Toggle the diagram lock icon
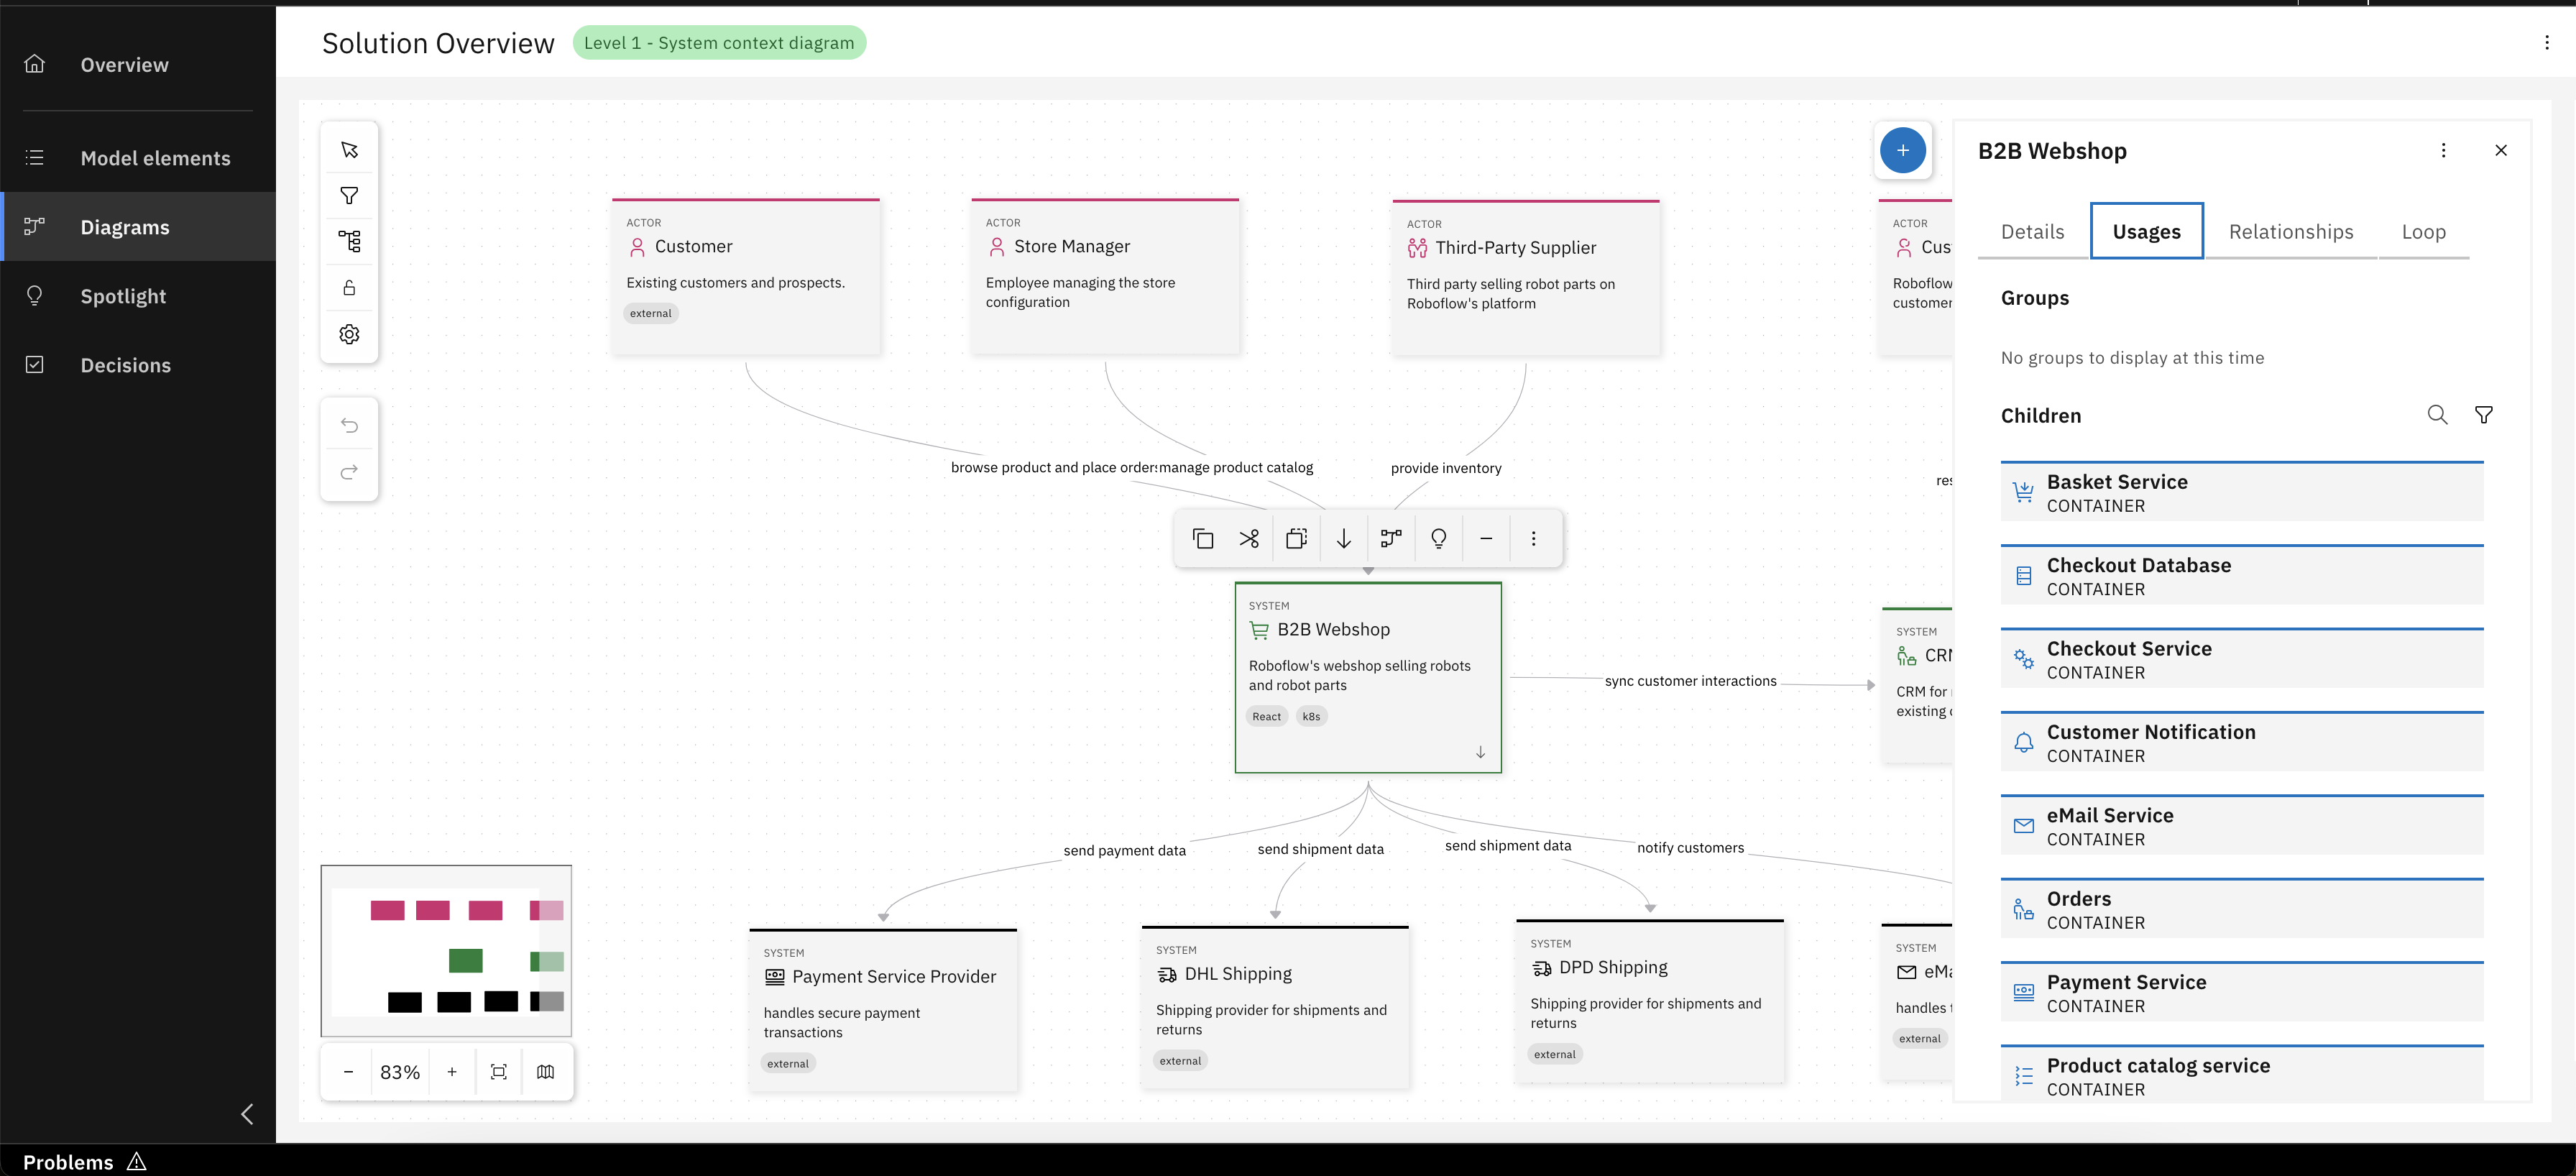The height and width of the screenshot is (1176, 2576). pyautogui.click(x=349, y=288)
